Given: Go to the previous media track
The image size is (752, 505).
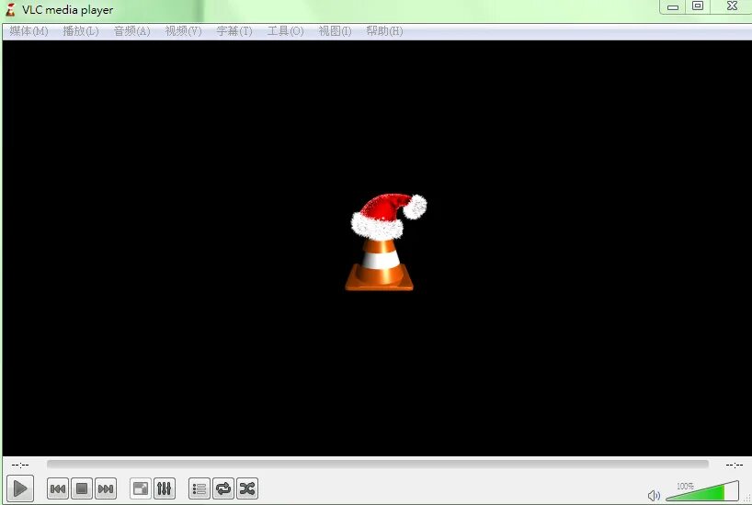Looking at the screenshot, I should (x=58, y=488).
